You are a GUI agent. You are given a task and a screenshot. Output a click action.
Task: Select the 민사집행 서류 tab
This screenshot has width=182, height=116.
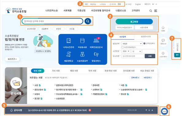[129, 71]
